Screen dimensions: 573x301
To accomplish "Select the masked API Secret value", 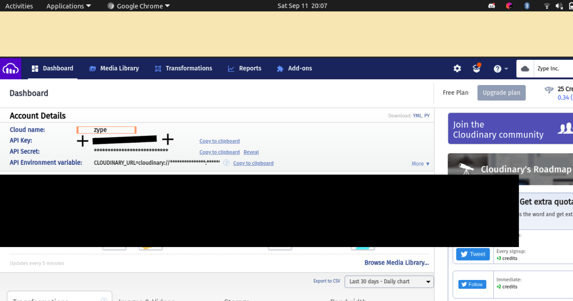I will (x=131, y=151).
